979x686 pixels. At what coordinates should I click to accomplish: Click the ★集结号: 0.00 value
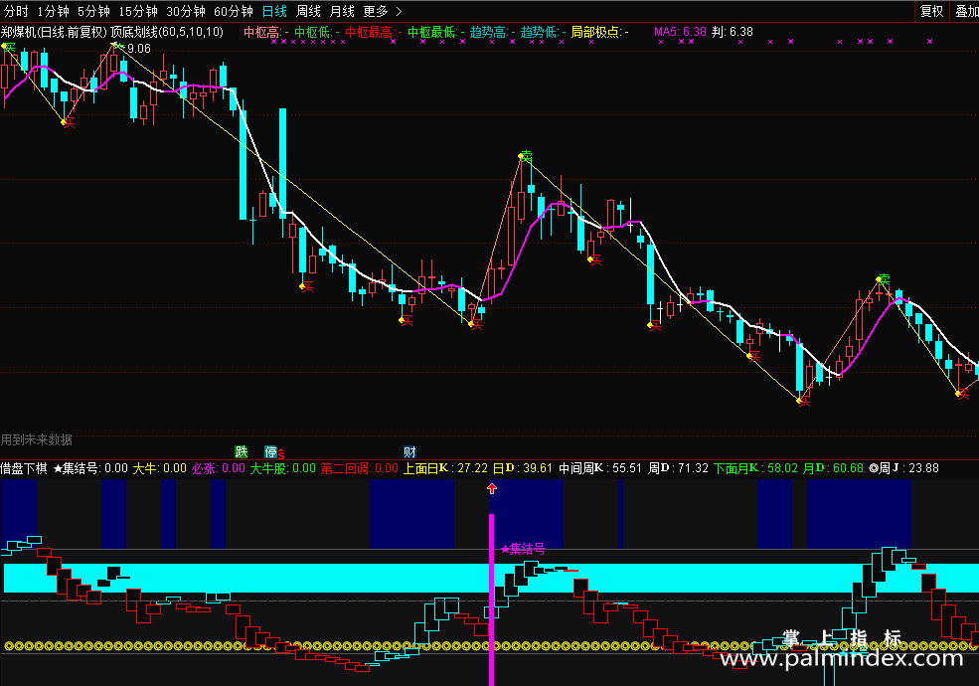pos(90,468)
